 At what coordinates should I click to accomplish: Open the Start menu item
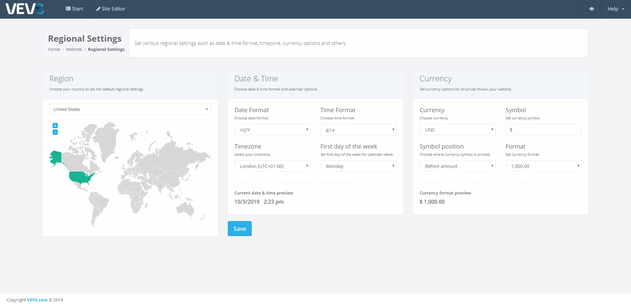coord(74,9)
